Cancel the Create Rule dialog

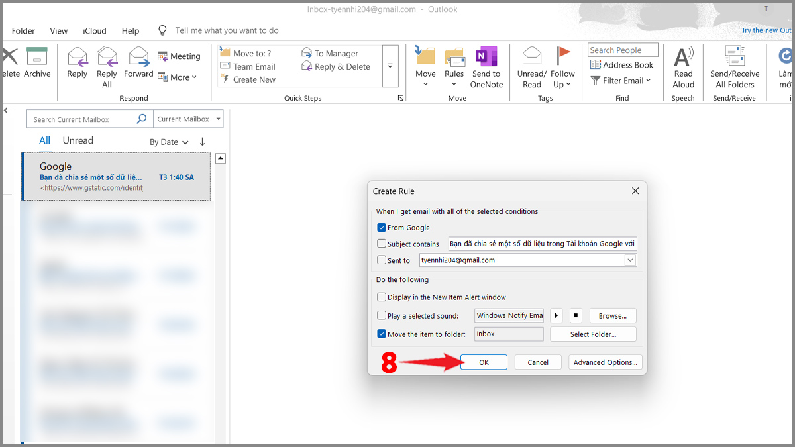[x=538, y=362]
